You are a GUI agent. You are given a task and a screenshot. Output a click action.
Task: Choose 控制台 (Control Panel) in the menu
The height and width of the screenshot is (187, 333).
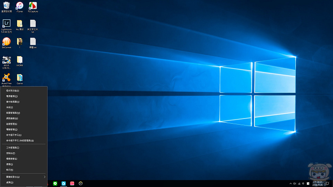[x=24, y=153]
